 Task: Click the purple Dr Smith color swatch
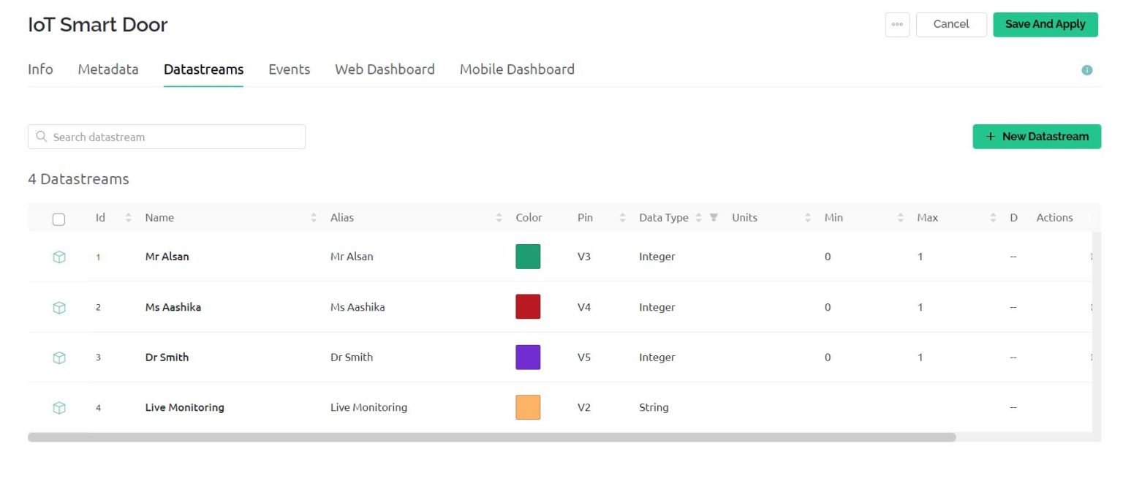point(528,358)
